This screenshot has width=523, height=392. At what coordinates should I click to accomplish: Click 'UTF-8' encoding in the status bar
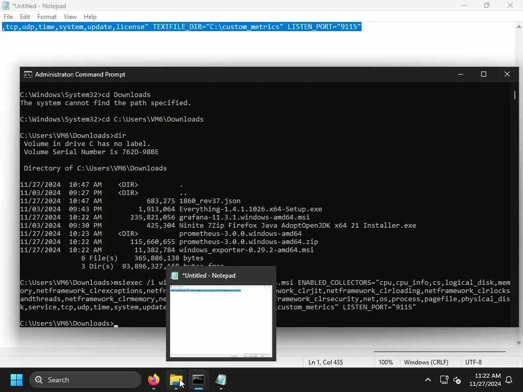point(473,362)
